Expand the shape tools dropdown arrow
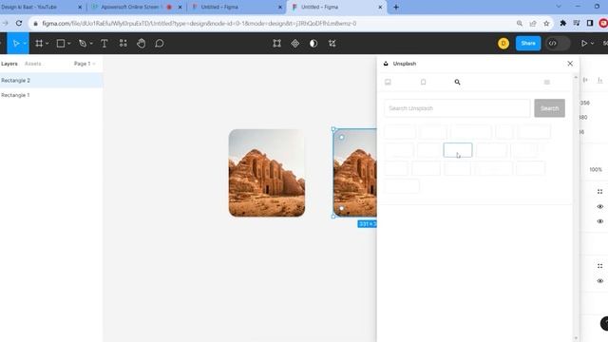 coord(69,44)
